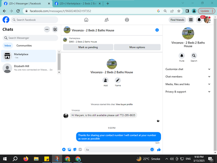Switch to the Inbox tab
217x163 pixels.
pyautogui.click(x=8, y=46)
